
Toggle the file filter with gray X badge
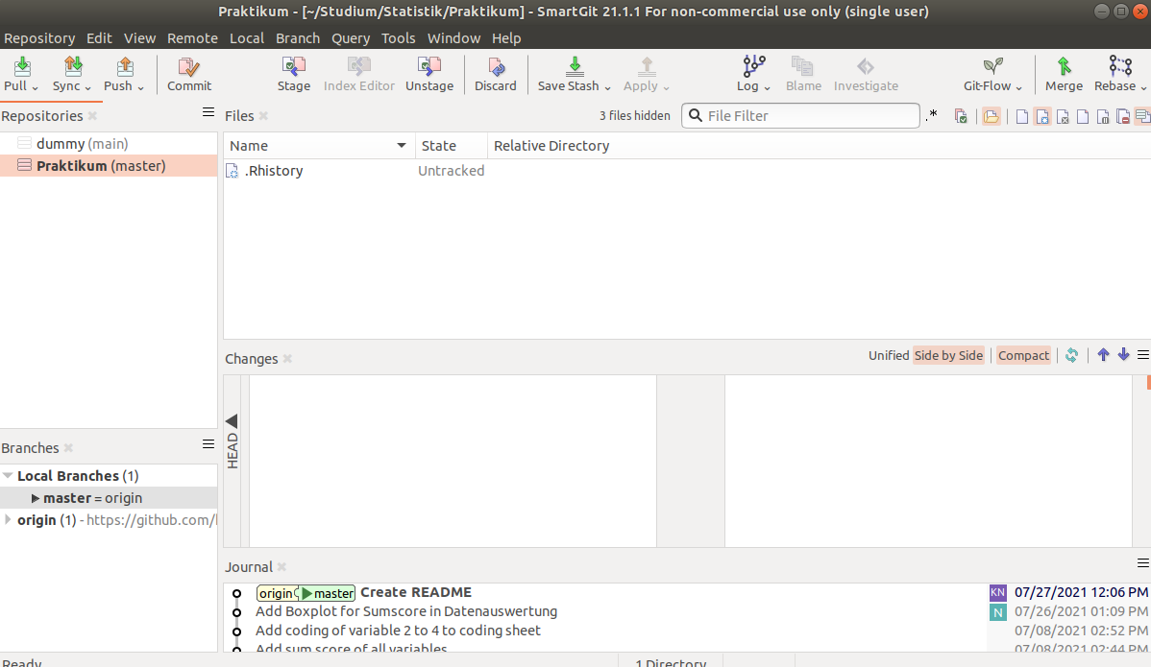pyautogui.click(x=1063, y=116)
